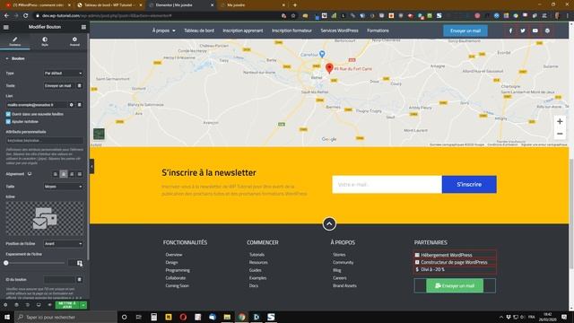Screen dimensions: 574x323
Task: Open Formations menu item
Action: point(378,31)
